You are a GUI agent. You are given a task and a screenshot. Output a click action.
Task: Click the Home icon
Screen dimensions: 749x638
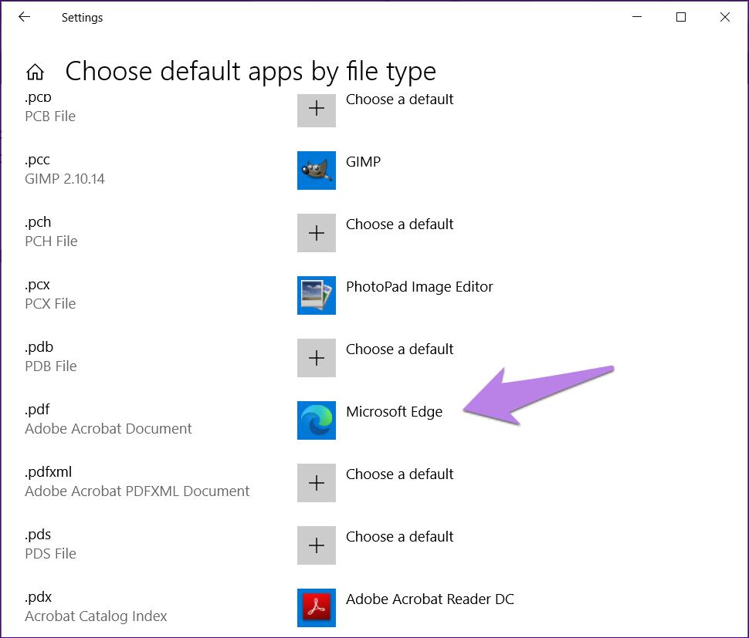(x=36, y=71)
